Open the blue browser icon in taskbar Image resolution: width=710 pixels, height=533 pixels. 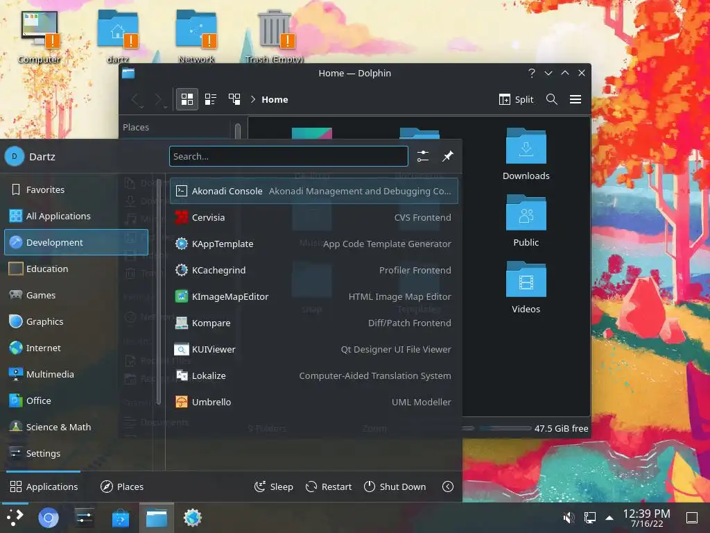click(48, 518)
